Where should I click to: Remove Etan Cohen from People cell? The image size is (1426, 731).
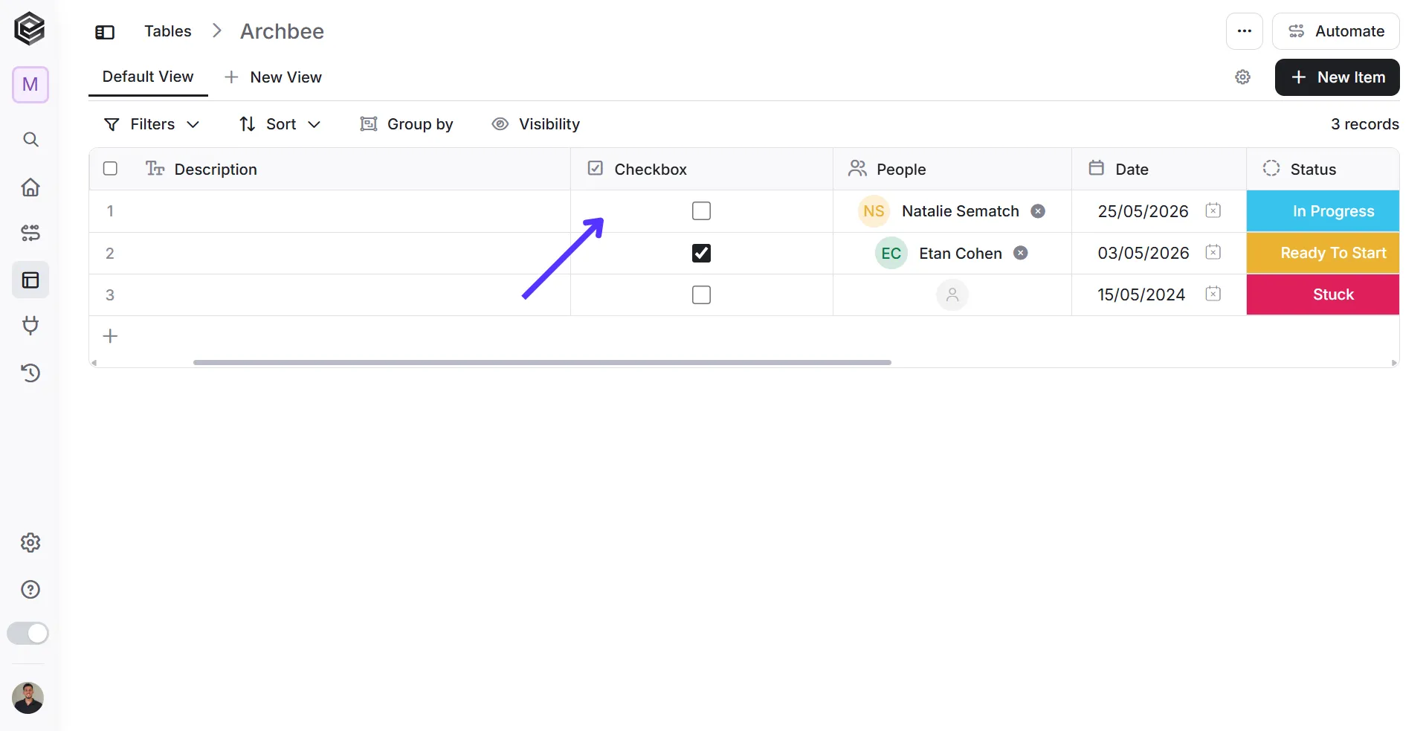pyautogui.click(x=1021, y=253)
